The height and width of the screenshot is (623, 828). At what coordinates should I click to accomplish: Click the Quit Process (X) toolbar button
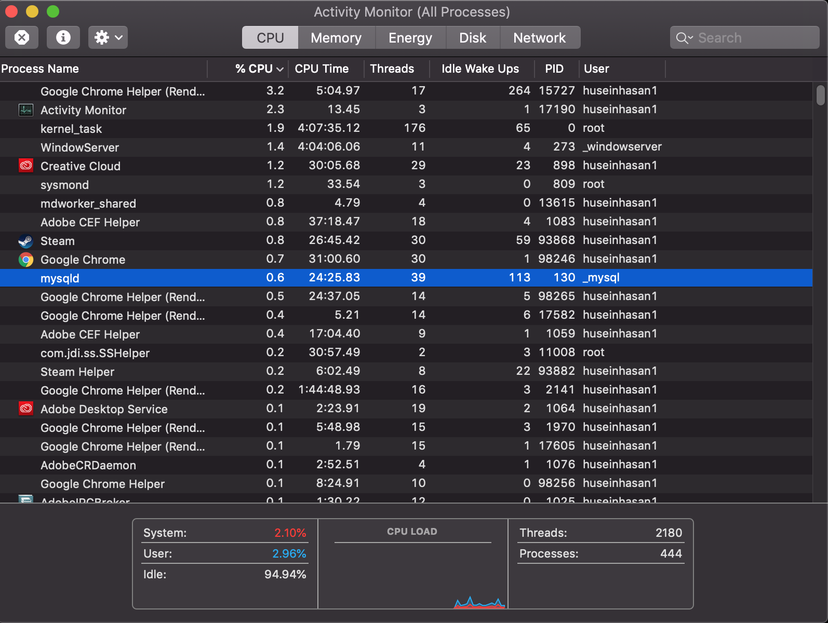[22, 37]
